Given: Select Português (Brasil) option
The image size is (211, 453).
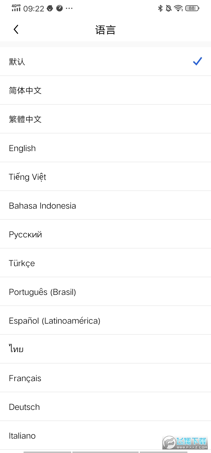Looking at the screenshot, I should click(42, 292).
